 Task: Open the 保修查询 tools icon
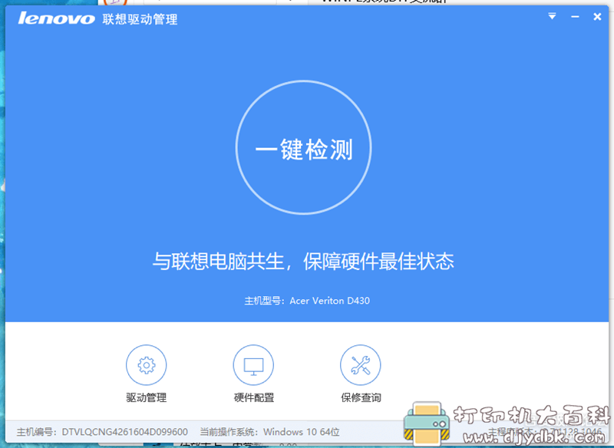[360, 365]
